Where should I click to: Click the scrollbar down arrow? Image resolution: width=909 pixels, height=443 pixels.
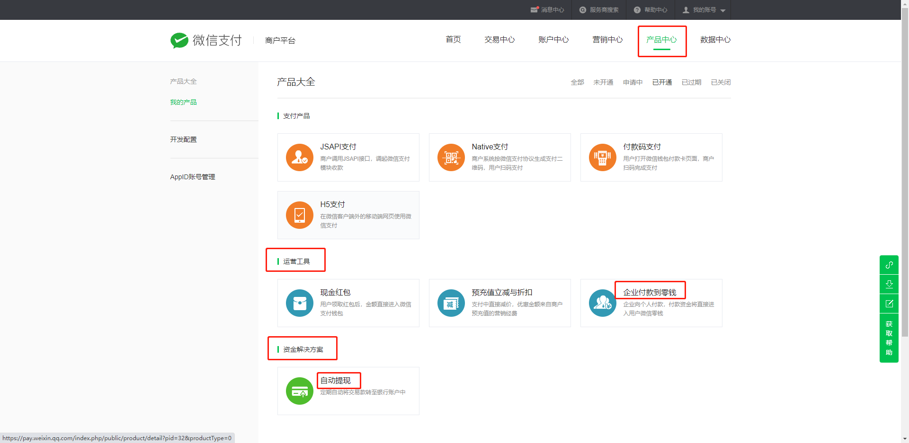point(905,439)
